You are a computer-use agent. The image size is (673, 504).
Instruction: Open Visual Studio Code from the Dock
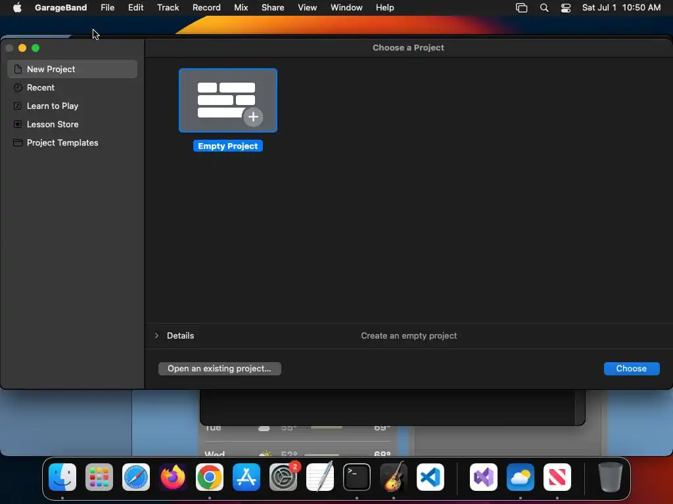coord(430,477)
